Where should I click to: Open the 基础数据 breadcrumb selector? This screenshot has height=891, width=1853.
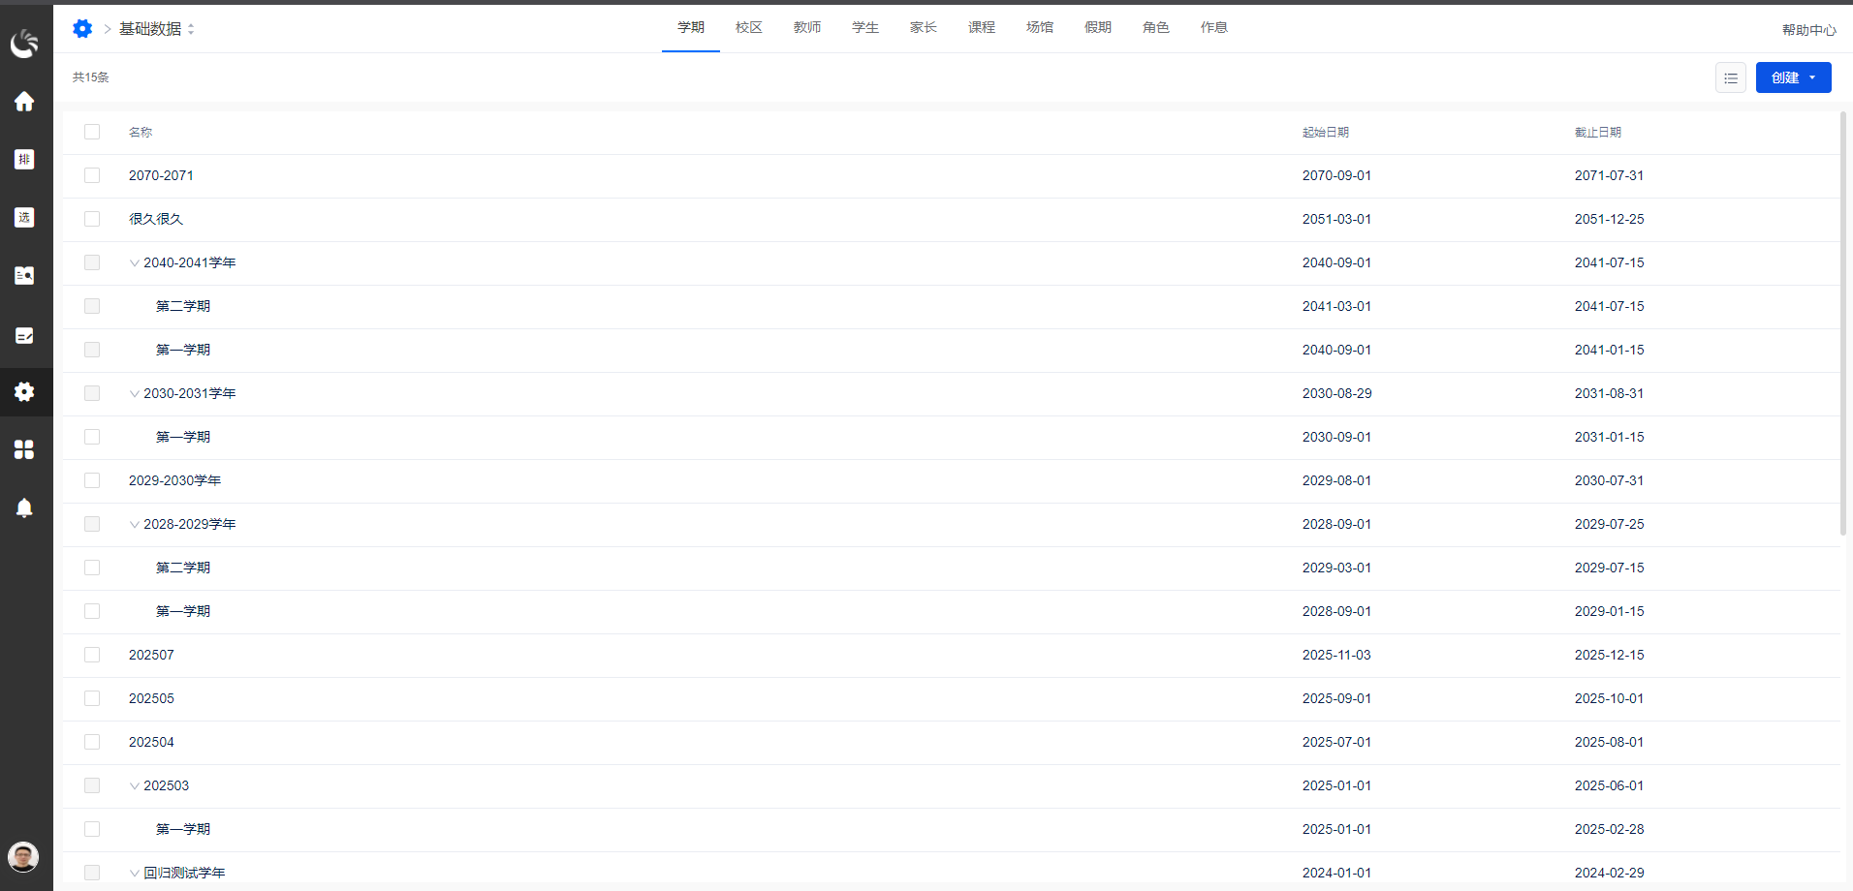(157, 29)
